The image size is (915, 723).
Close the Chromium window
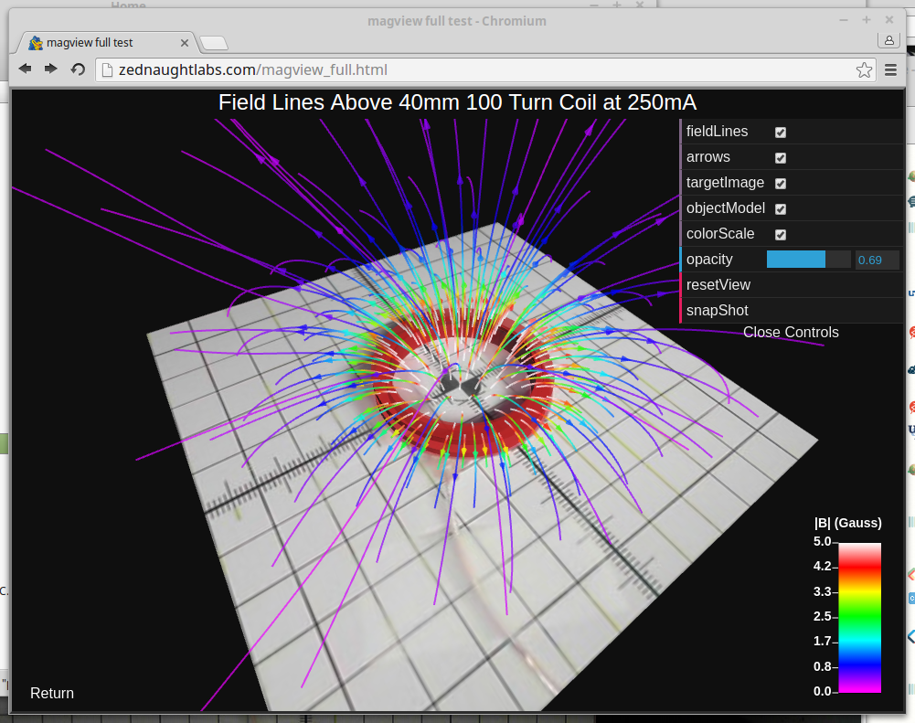coord(889,20)
